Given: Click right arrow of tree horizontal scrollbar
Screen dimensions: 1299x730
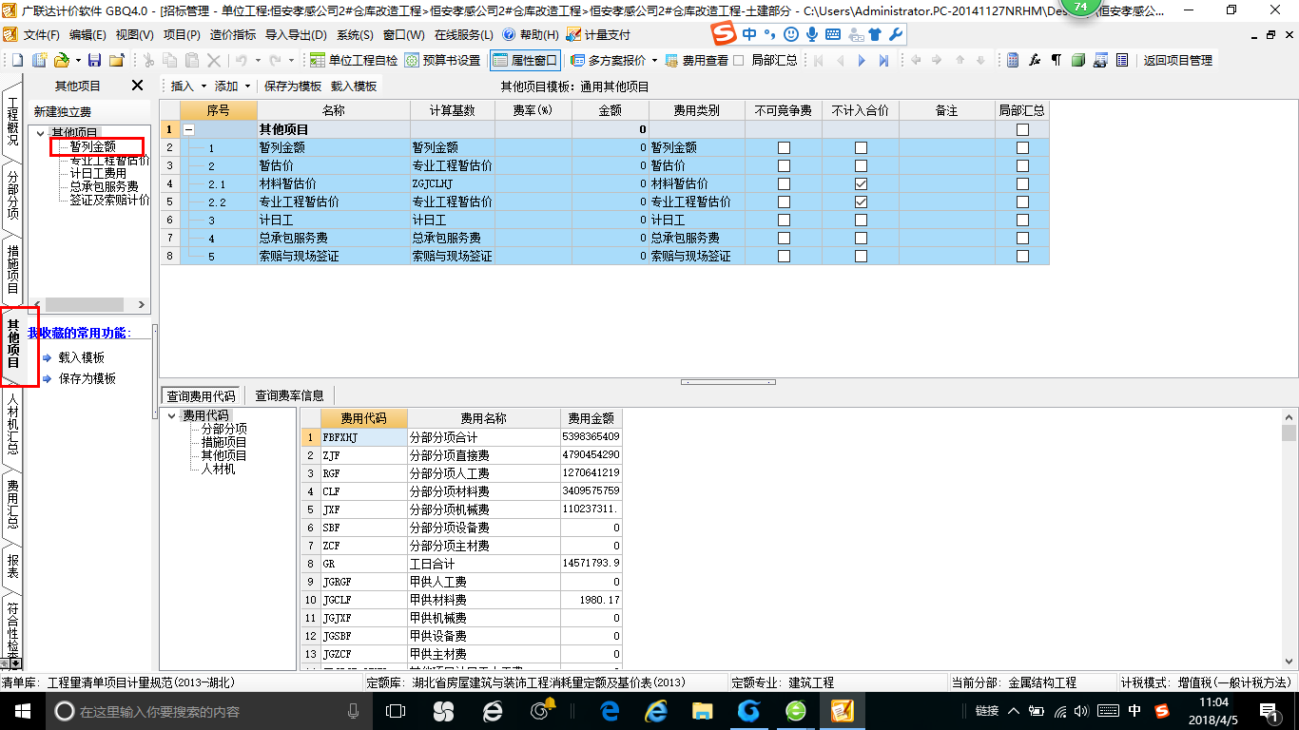Looking at the screenshot, I should pos(142,305).
